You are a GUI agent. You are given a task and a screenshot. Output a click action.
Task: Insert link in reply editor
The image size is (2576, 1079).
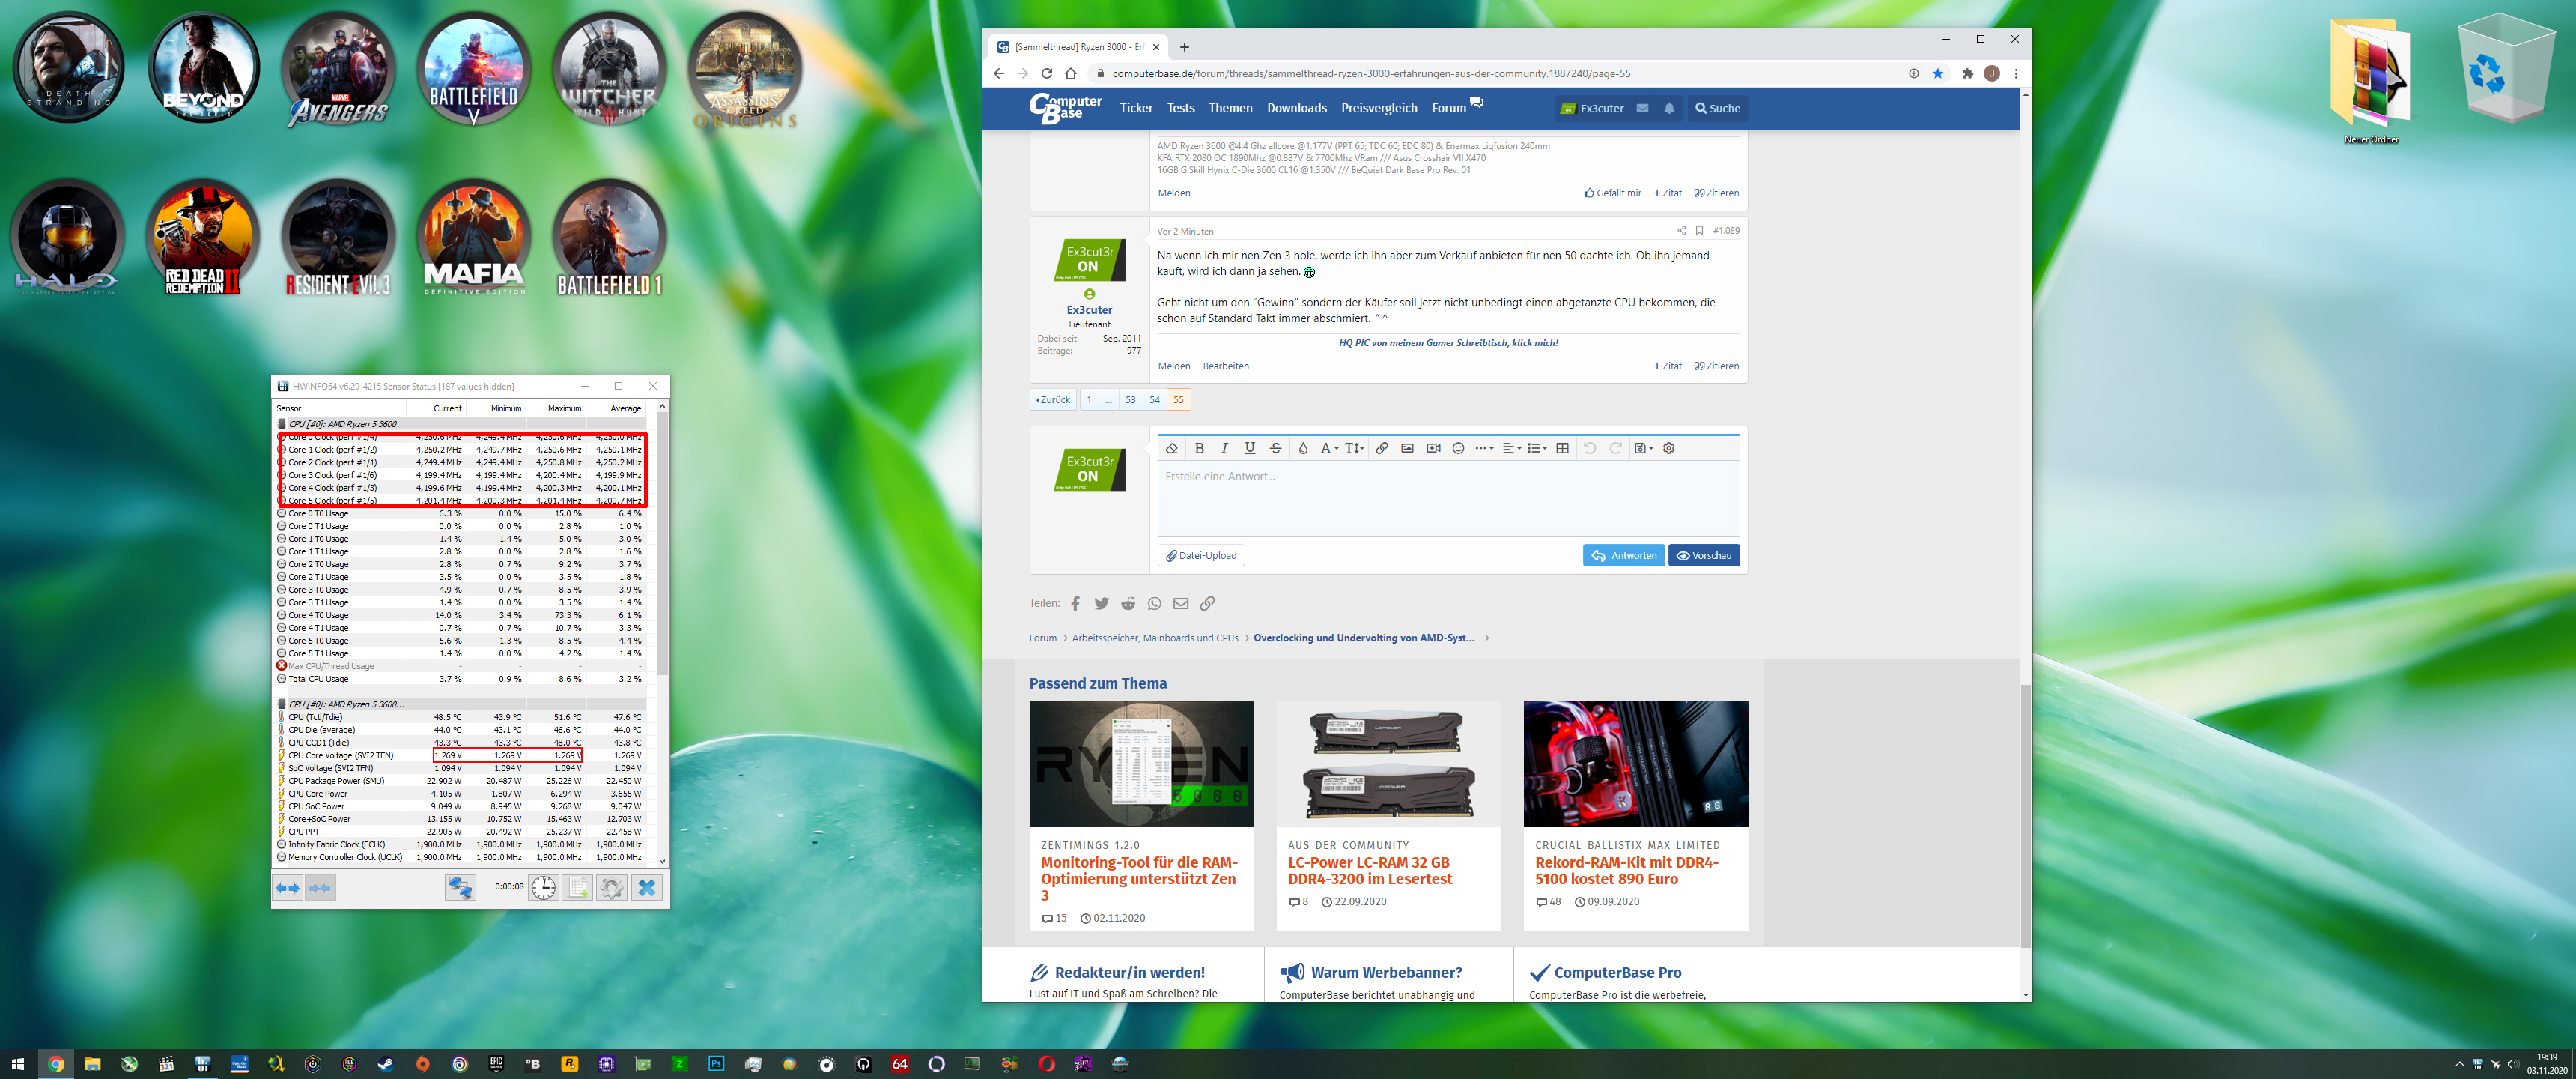[1381, 448]
